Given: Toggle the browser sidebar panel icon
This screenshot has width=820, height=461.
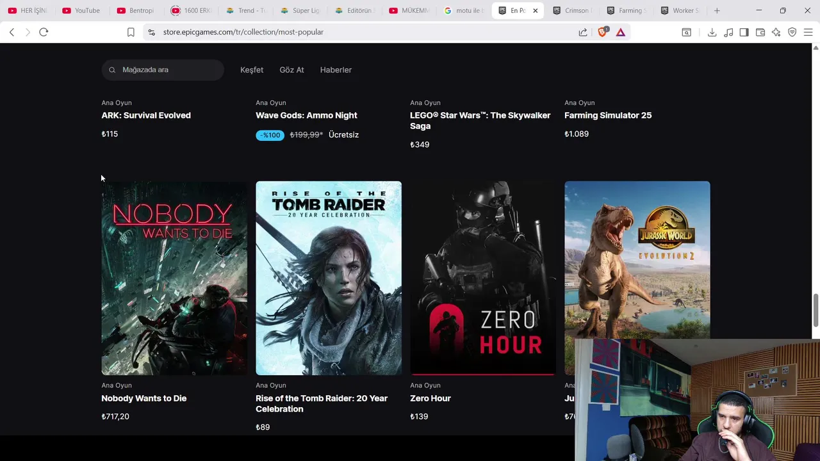Looking at the screenshot, I should pyautogui.click(x=744, y=32).
